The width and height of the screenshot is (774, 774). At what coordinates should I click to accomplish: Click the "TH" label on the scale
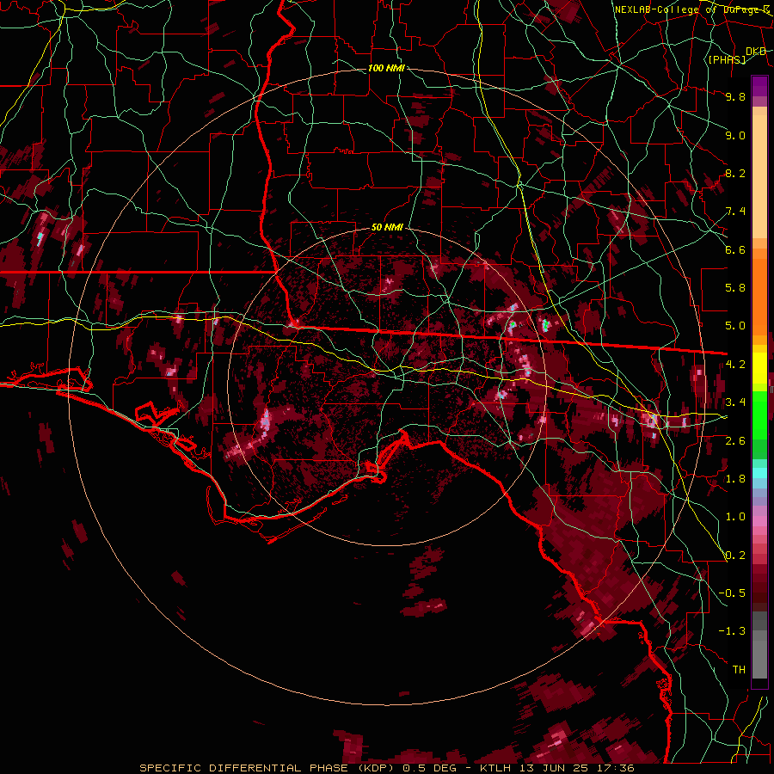[739, 670]
